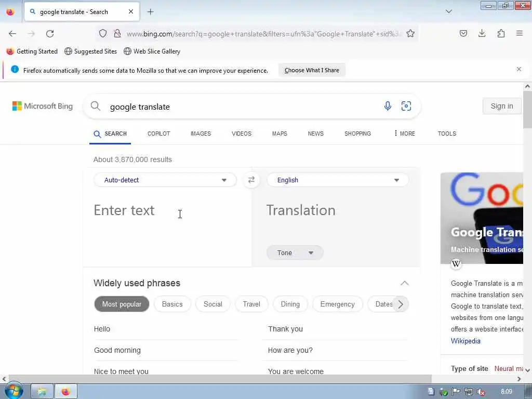Open the Wikipedia W icon
532x399 pixels.
click(456, 263)
